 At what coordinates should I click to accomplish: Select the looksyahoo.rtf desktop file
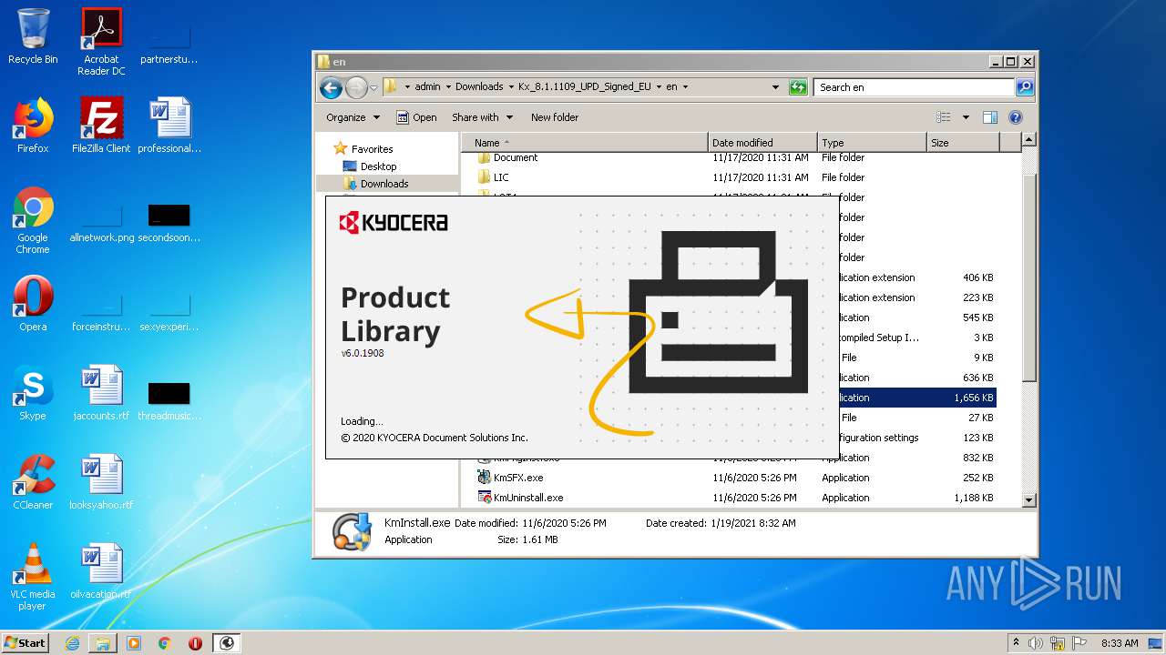pos(101,482)
